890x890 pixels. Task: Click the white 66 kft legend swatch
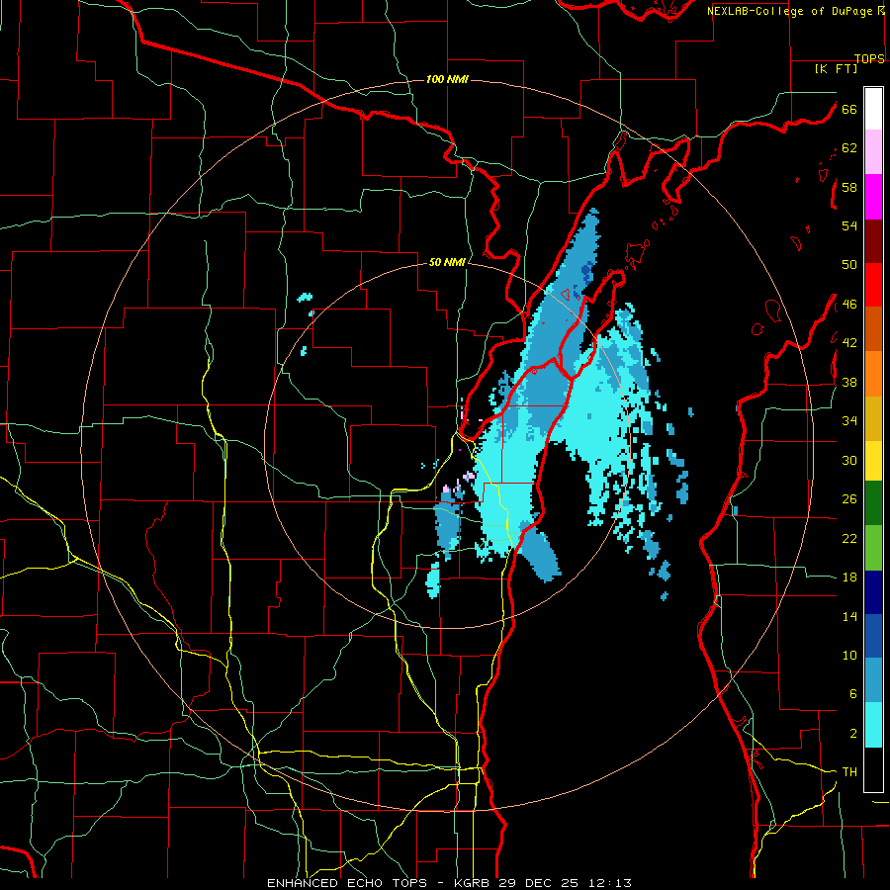pos(873,109)
